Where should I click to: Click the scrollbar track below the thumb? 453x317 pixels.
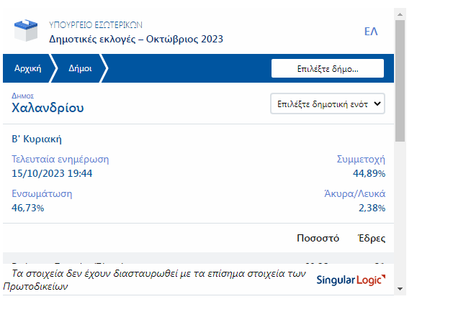(x=400, y=216)
